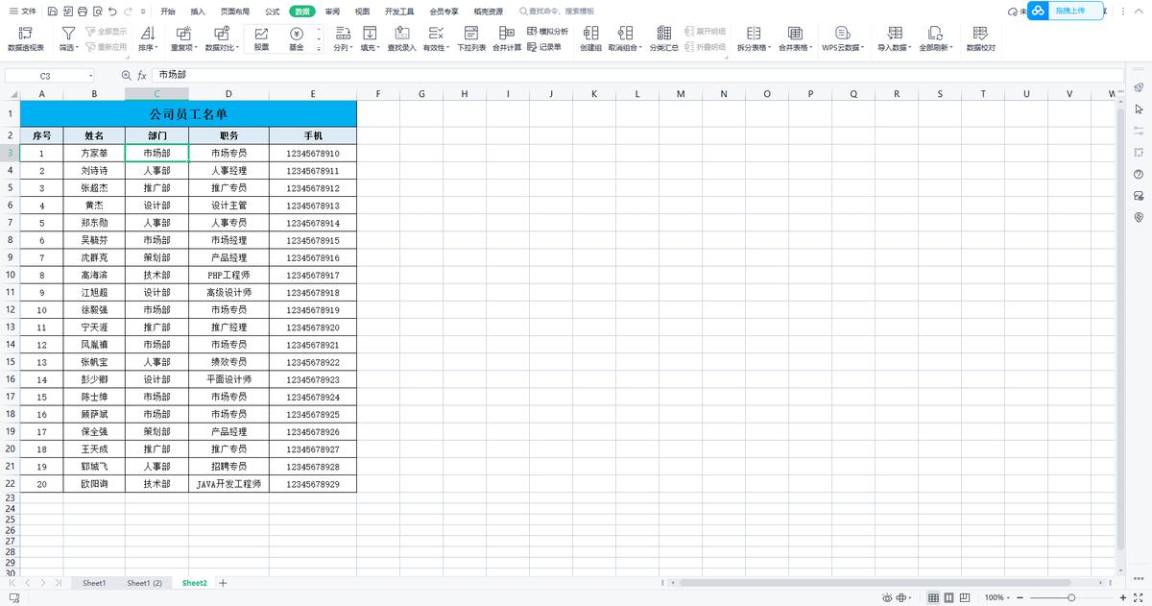Viewport: 1152px width, 606px height.
Task: Click the 股票 stock data icon
Action: point(261,38)
